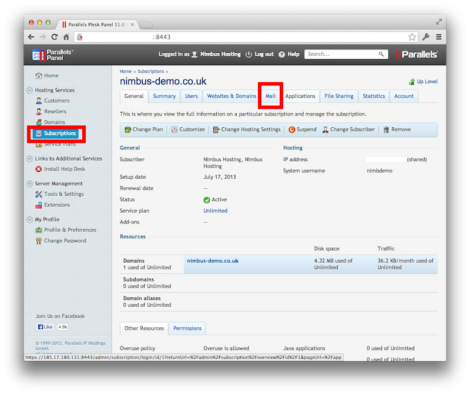Click the browser home icon
470x394 pixels.
pos(66,37)
